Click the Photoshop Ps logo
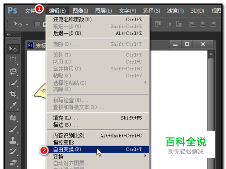226x169 pixels. (x=13, y=10)
